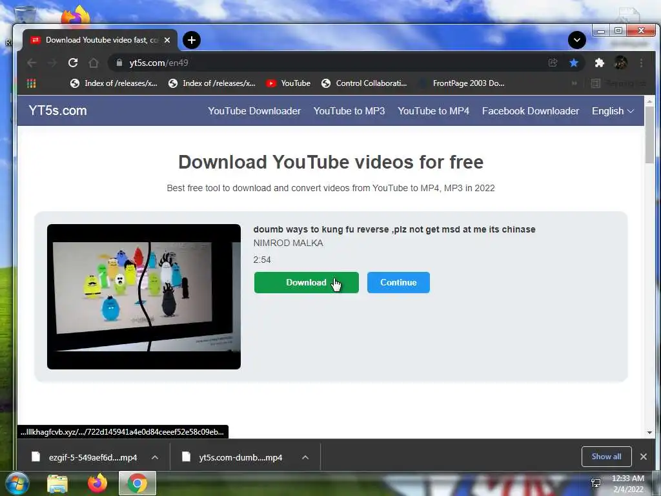This screenshot has width=661, height=496.
Task: Expand the English language dropdown
Action: tap(613, 111)
